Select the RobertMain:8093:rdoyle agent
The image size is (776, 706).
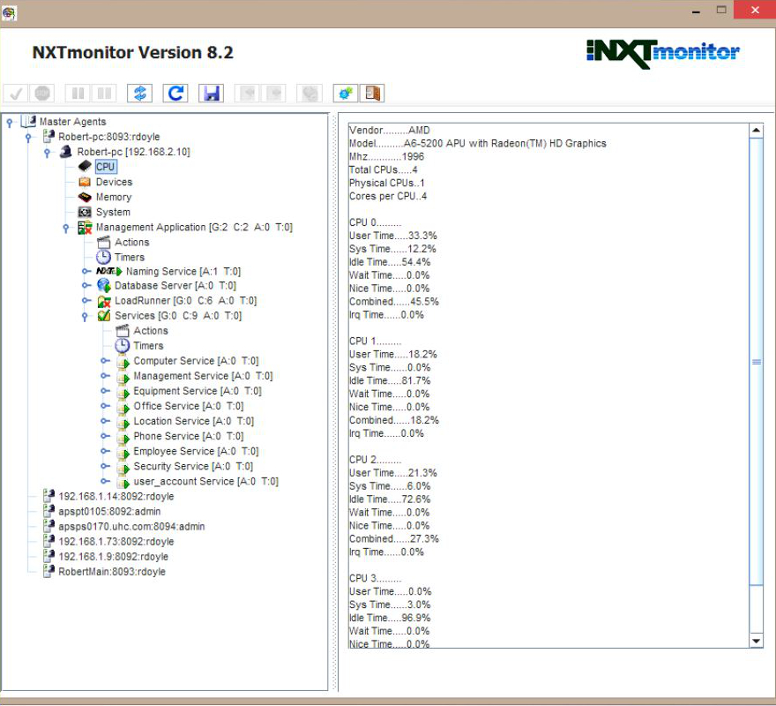pyautogui.click(x=111, y=572)
